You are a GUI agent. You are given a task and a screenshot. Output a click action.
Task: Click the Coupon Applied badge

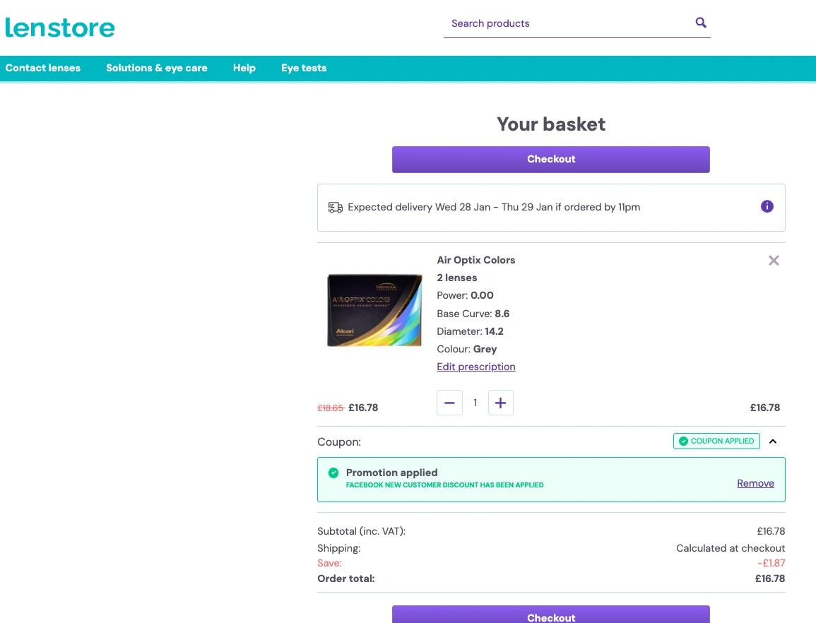point(716,441)
